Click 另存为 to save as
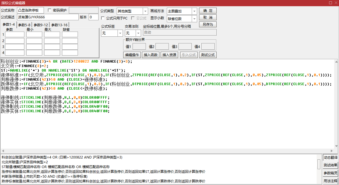This screenshot has height=185, width=339. [x=208, y=25]
